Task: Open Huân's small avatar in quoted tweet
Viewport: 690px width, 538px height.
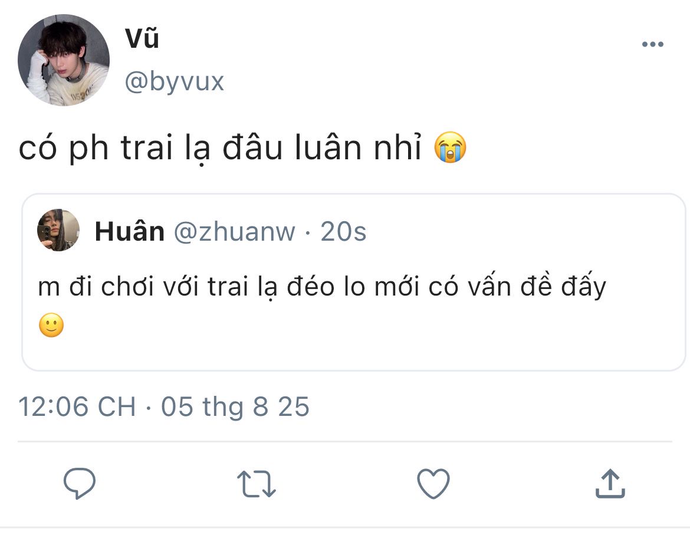Action: [58, 230]
